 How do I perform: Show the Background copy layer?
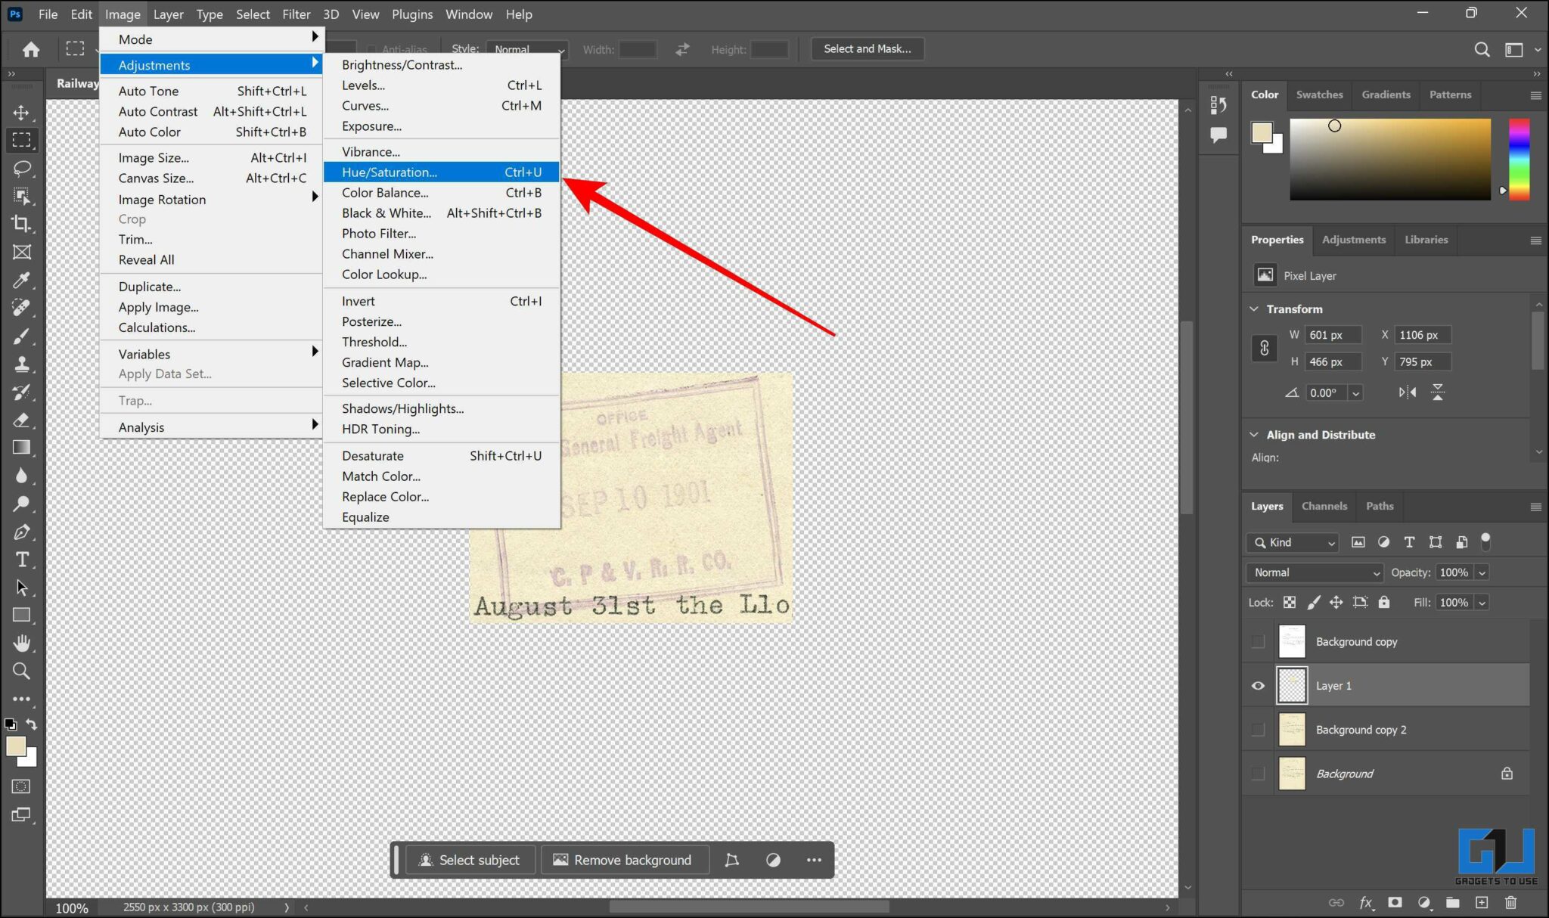[1258, 640]
